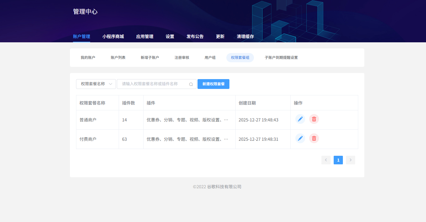Image resolution: width=426 pixels, height=222 pixels.
Task: Open the 发布公告 section
Action: (195, 36)
